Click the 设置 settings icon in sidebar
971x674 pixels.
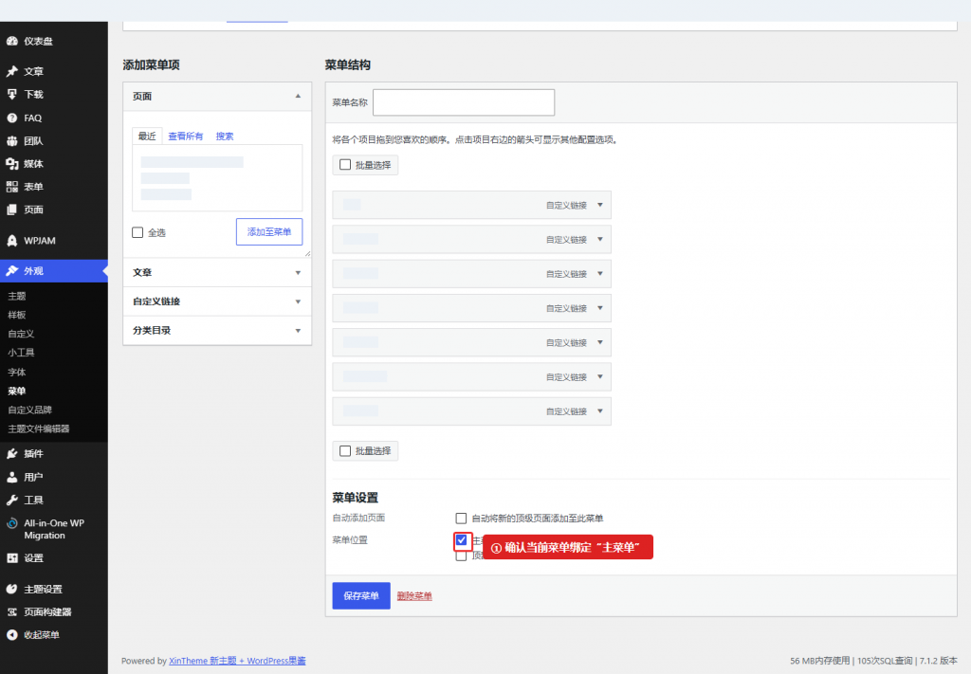click(11, 557)
